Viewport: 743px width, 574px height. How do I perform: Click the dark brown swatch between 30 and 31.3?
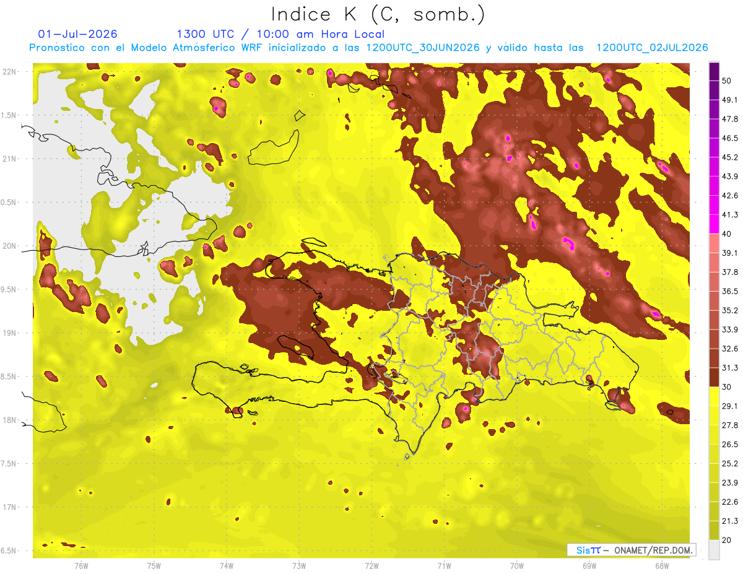[714, 377]
